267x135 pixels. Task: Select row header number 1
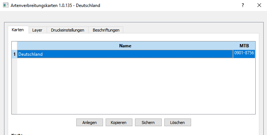coord(14,54)
